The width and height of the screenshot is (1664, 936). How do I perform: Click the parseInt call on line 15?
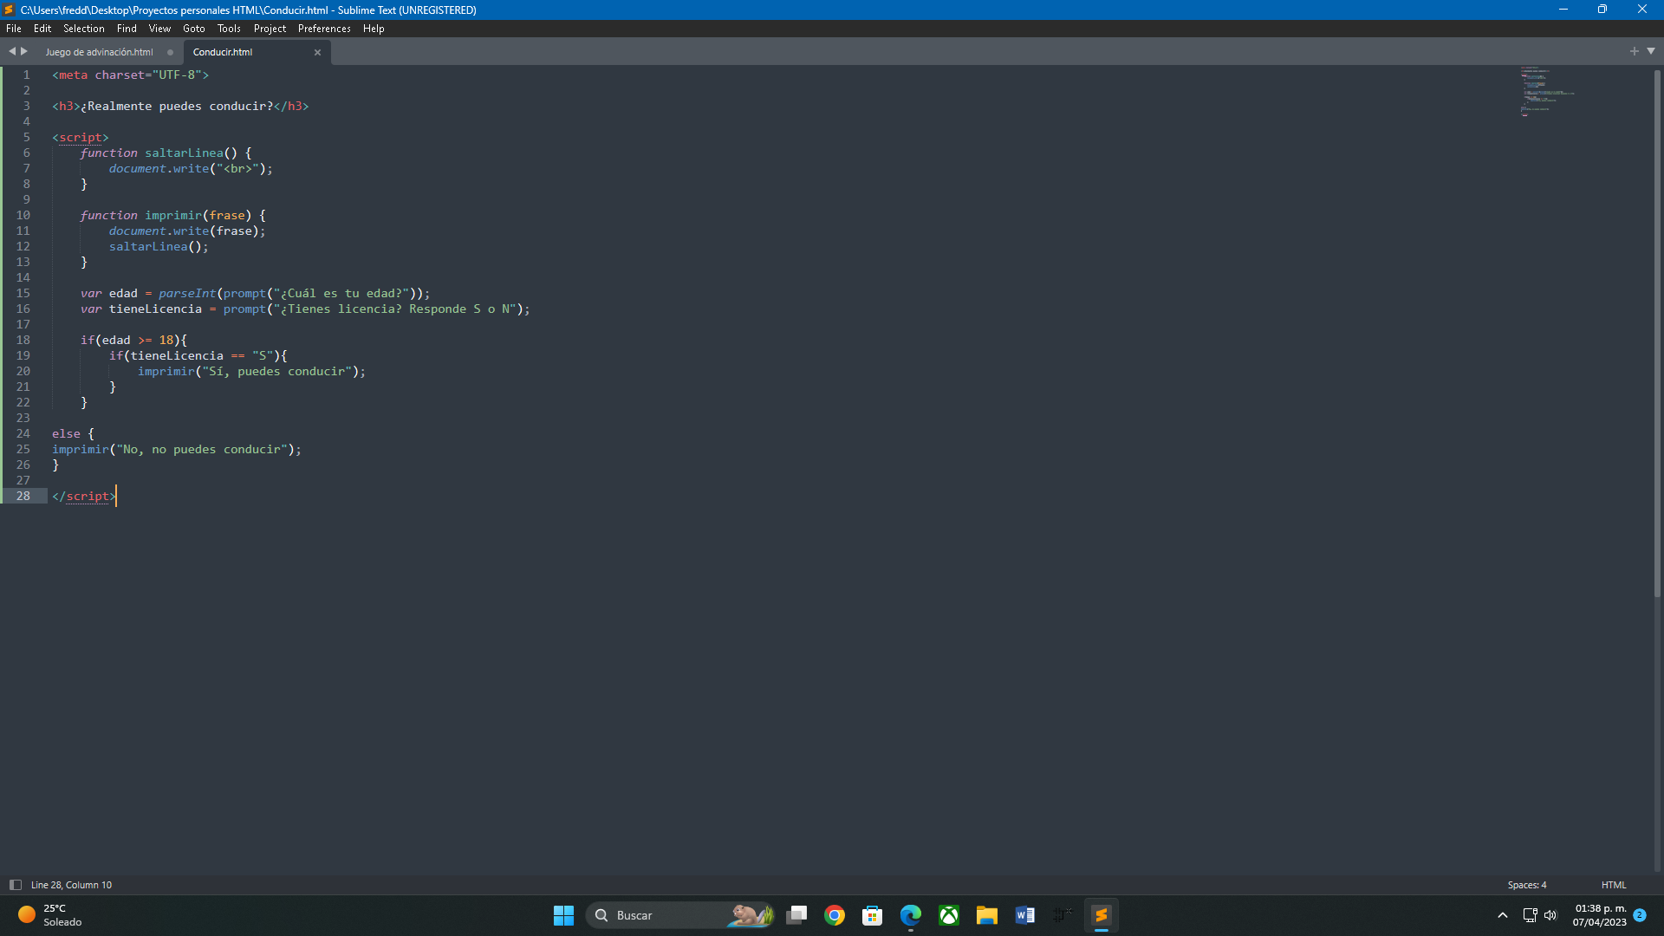[187, 293]
